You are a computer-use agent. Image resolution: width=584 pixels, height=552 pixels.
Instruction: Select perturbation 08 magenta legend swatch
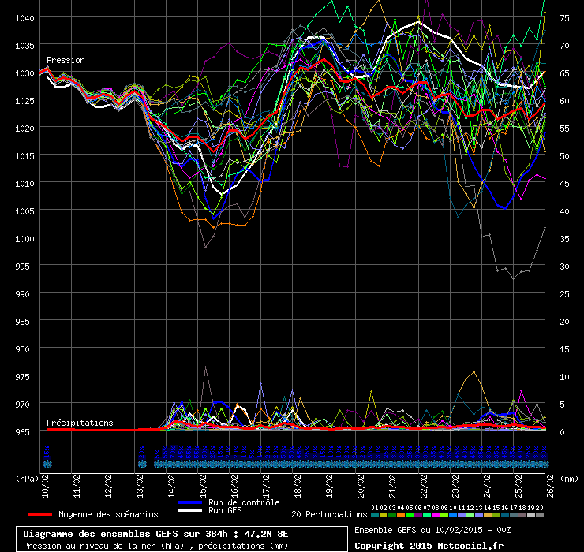436,515
